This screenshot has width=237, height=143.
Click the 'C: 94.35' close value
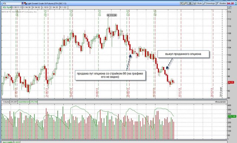[x=54, y=7]
